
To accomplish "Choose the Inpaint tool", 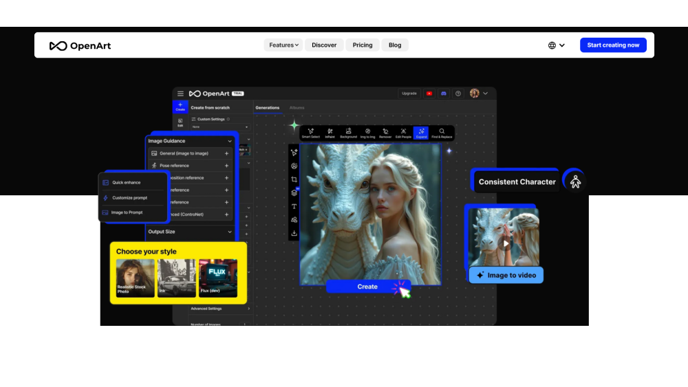I will (330, 133).
